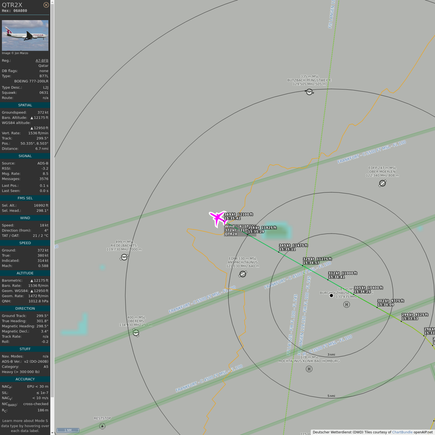Click the black receiver location dot

(x=331, y=295)
